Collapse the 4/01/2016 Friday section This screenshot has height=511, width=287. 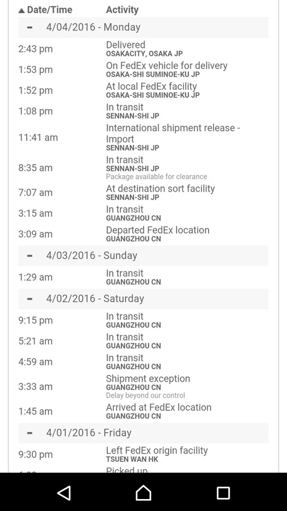coord(30,433)
